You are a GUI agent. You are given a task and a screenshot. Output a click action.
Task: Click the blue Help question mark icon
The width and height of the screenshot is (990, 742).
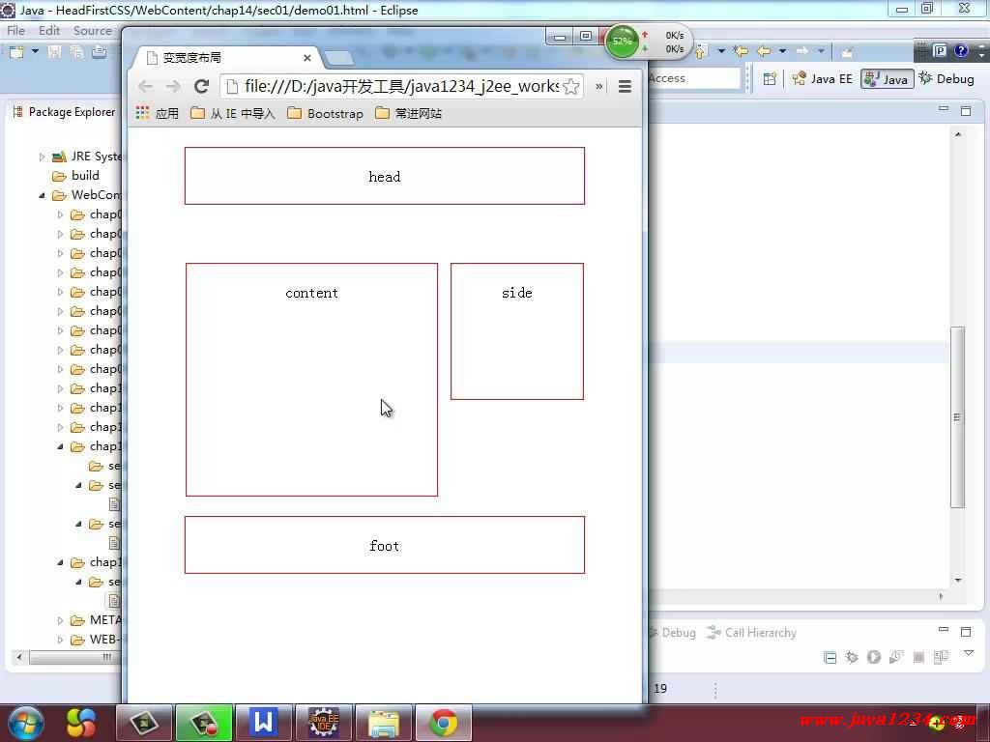(961, 51)
